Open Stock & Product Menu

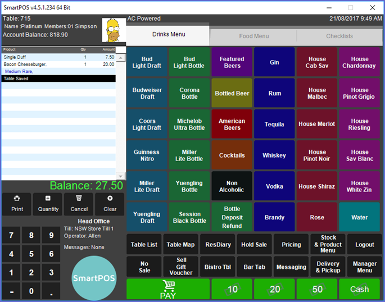(328, 244)
